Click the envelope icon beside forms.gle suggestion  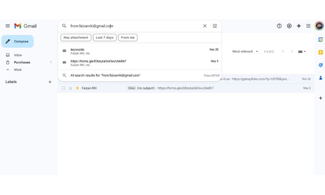click(x=64, y=62)
